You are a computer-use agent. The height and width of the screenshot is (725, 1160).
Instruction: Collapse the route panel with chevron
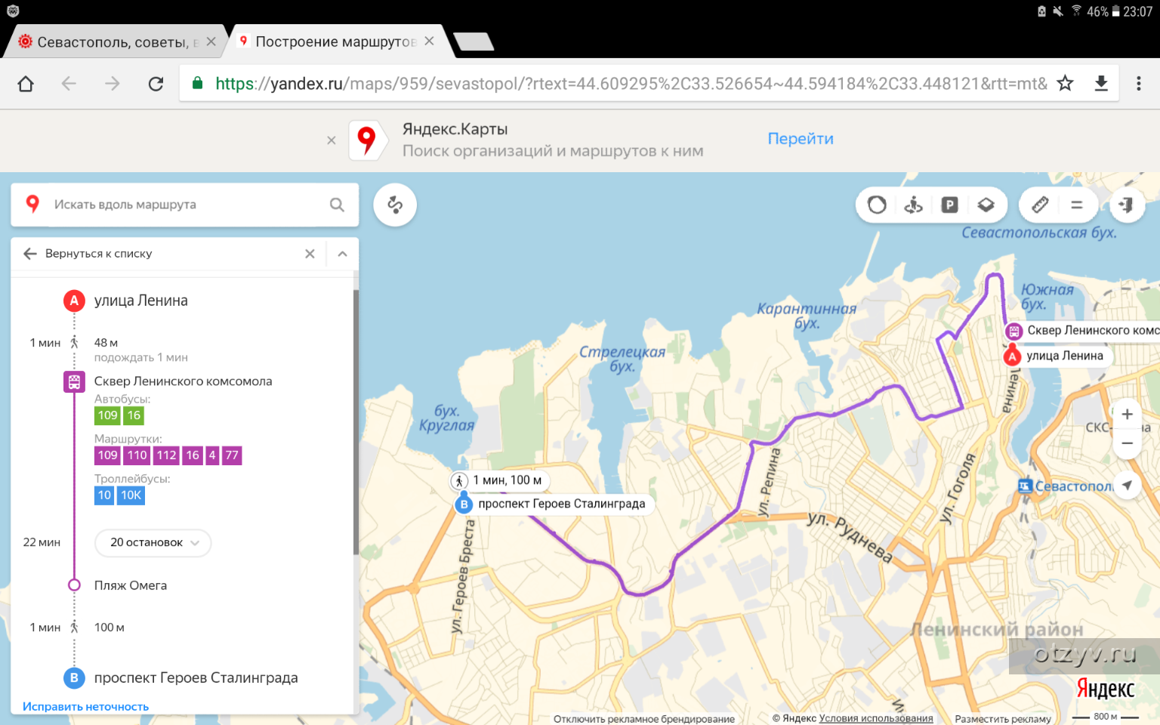[x=342, y=254]
